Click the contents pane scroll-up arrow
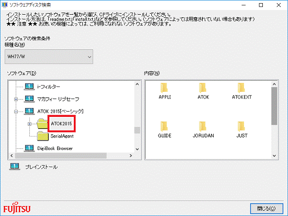 (x=274, y=84)
